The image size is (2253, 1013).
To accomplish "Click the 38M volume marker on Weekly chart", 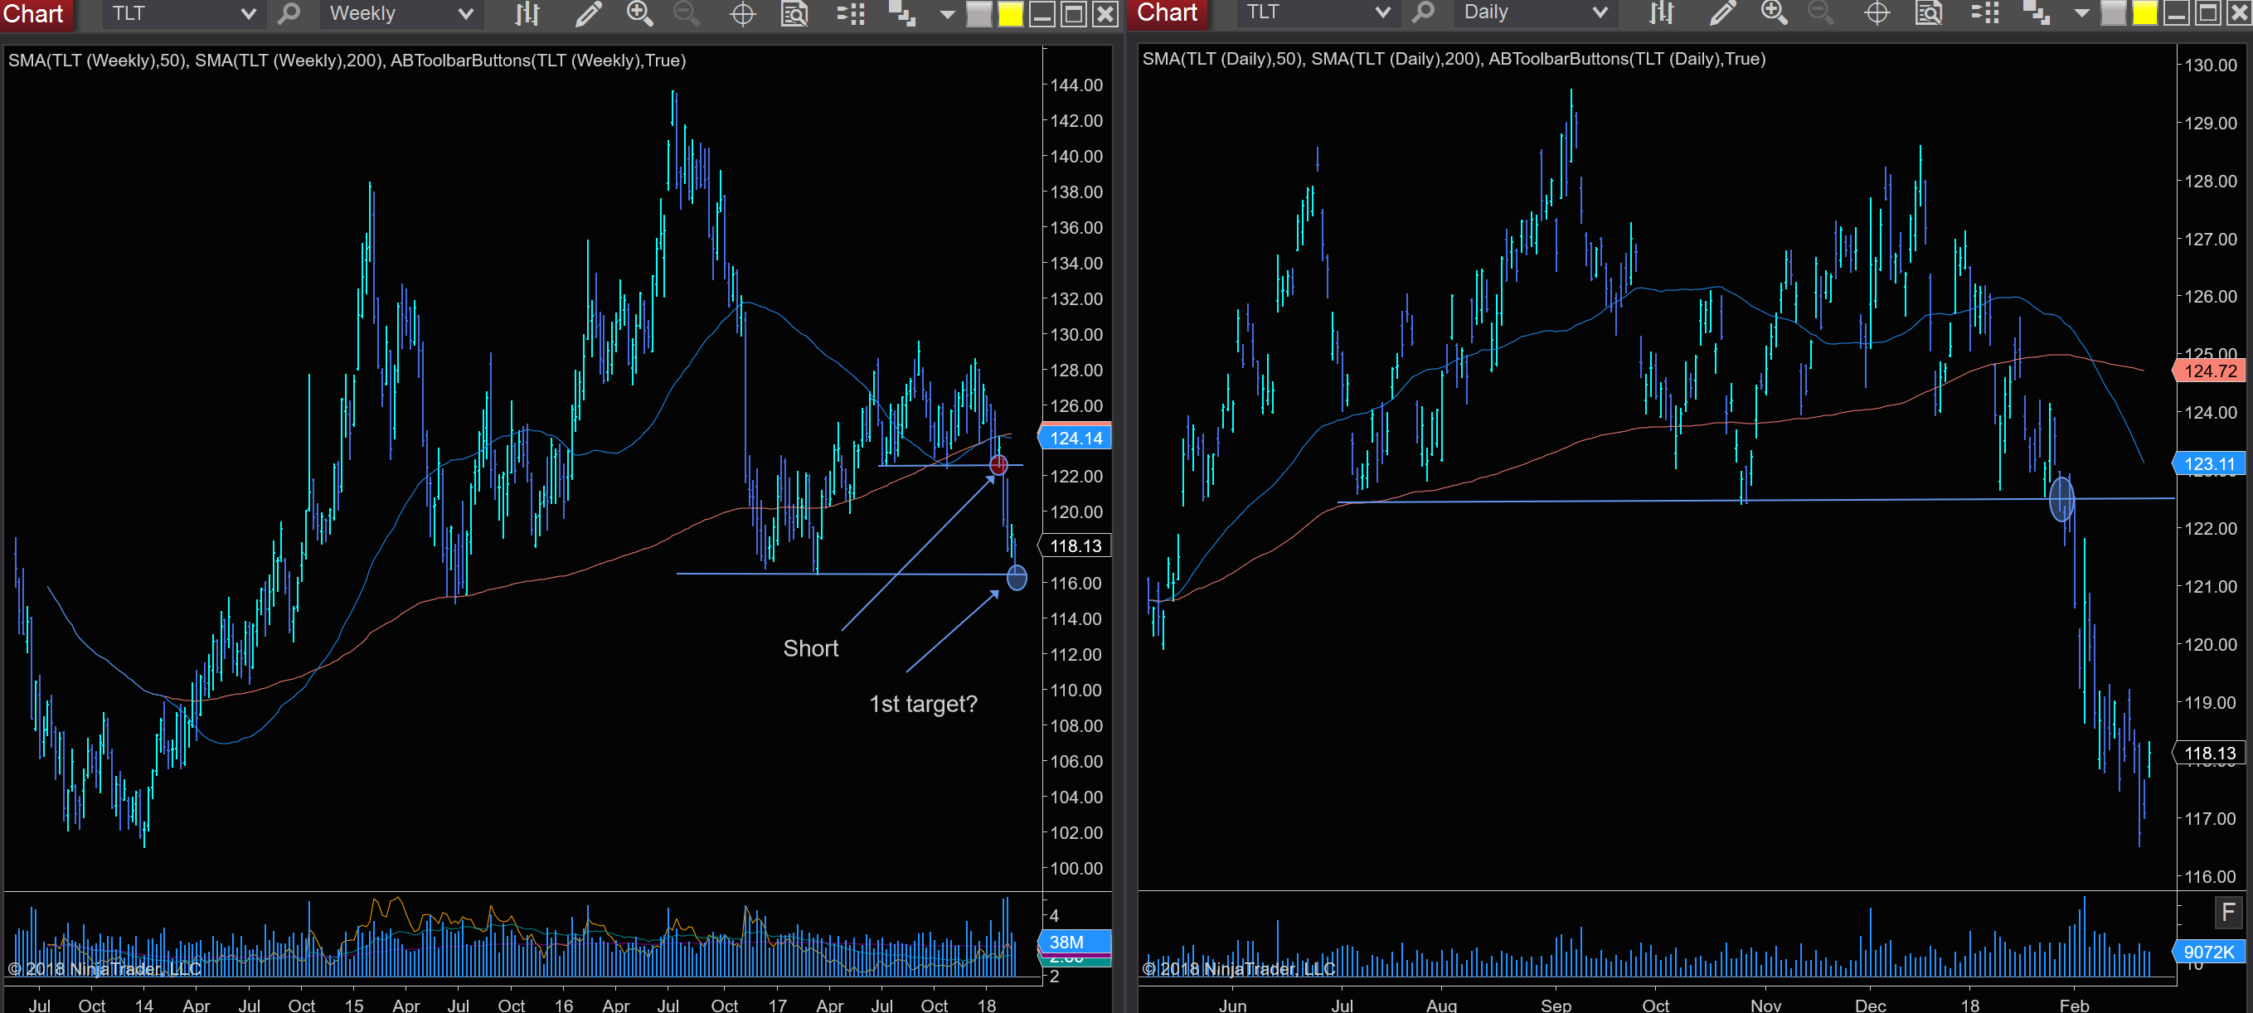I will pos(1075,943).
